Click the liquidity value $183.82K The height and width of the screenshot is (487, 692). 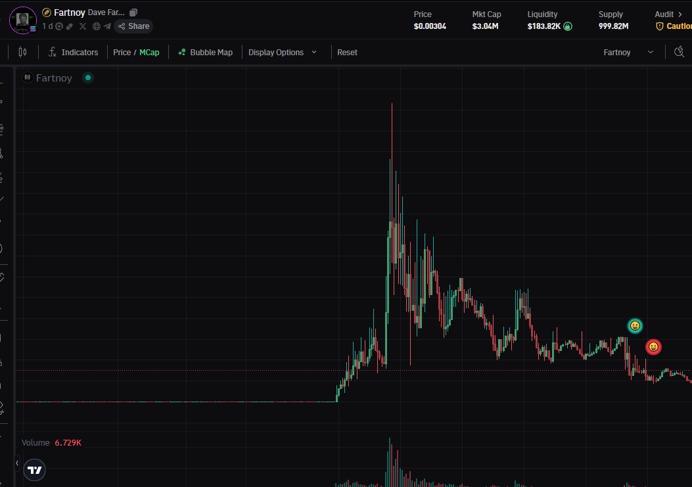543,26
